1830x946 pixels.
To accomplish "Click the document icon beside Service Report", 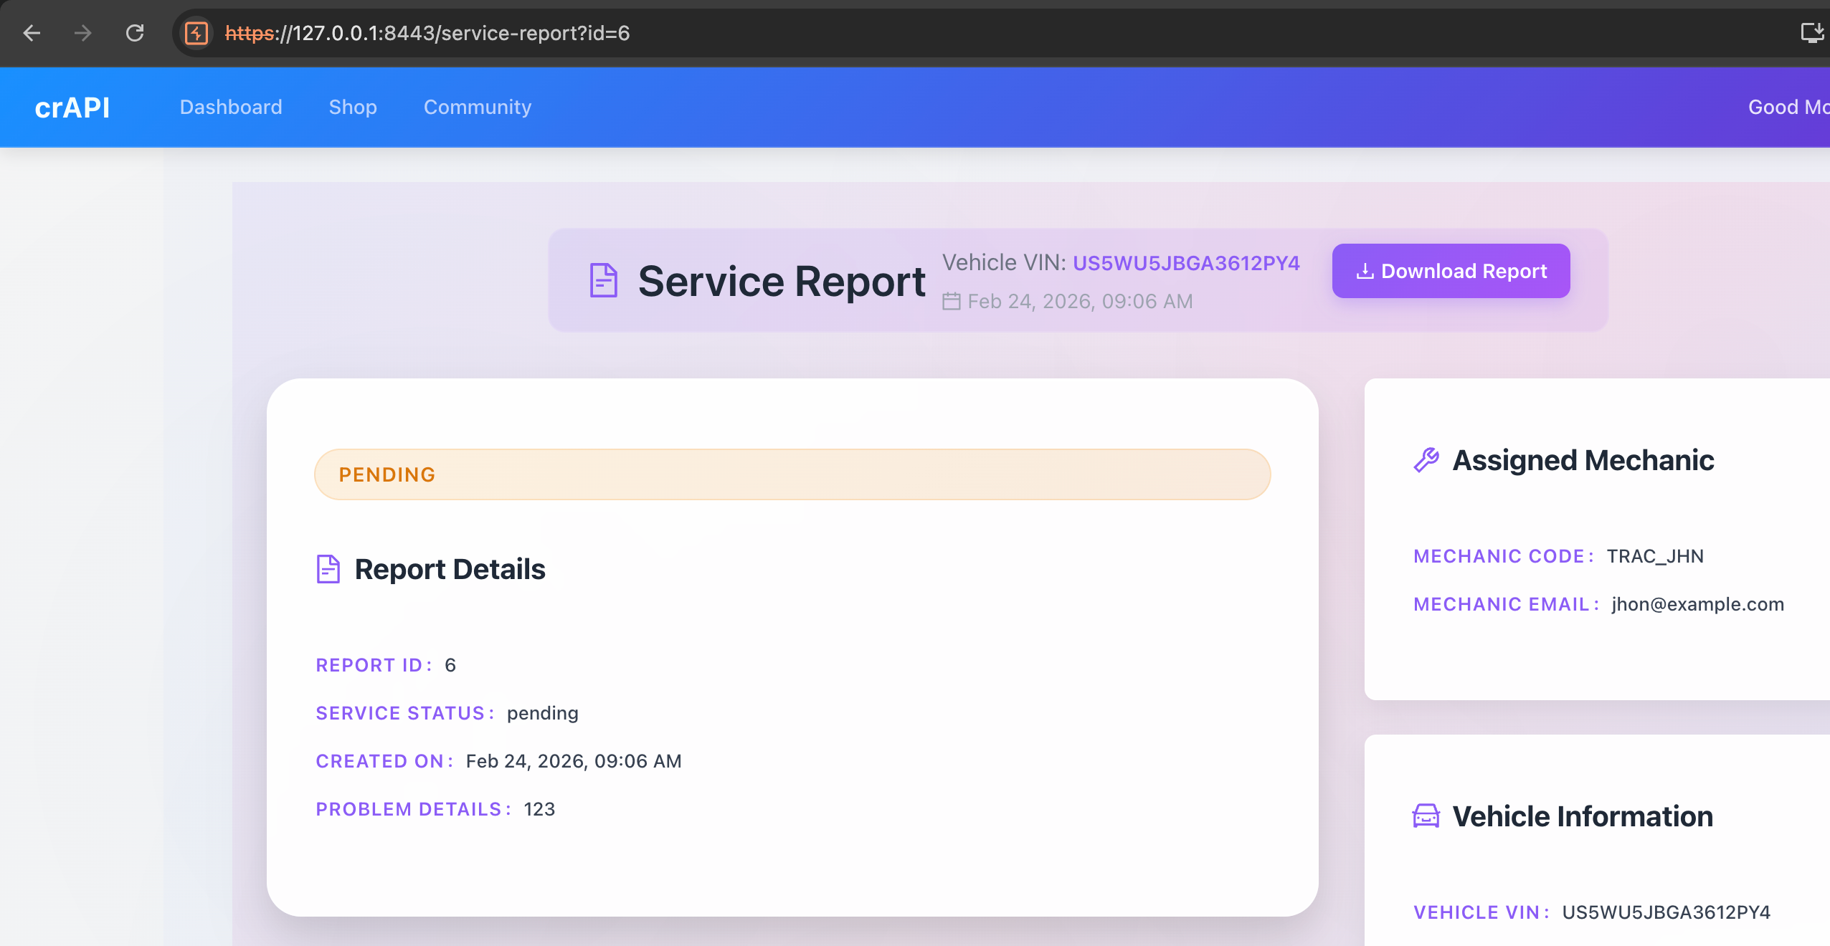I will pyautogui.click(x=603, y=280).
